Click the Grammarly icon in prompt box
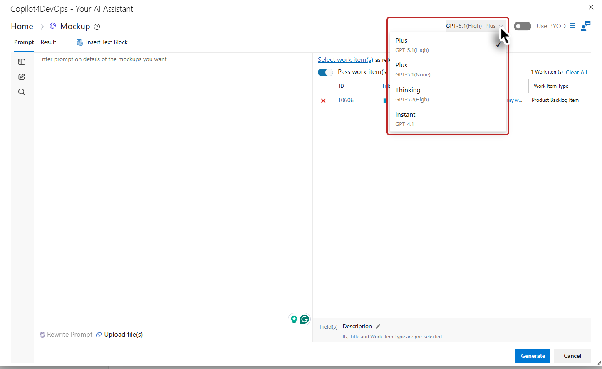 tap(305, 319)
